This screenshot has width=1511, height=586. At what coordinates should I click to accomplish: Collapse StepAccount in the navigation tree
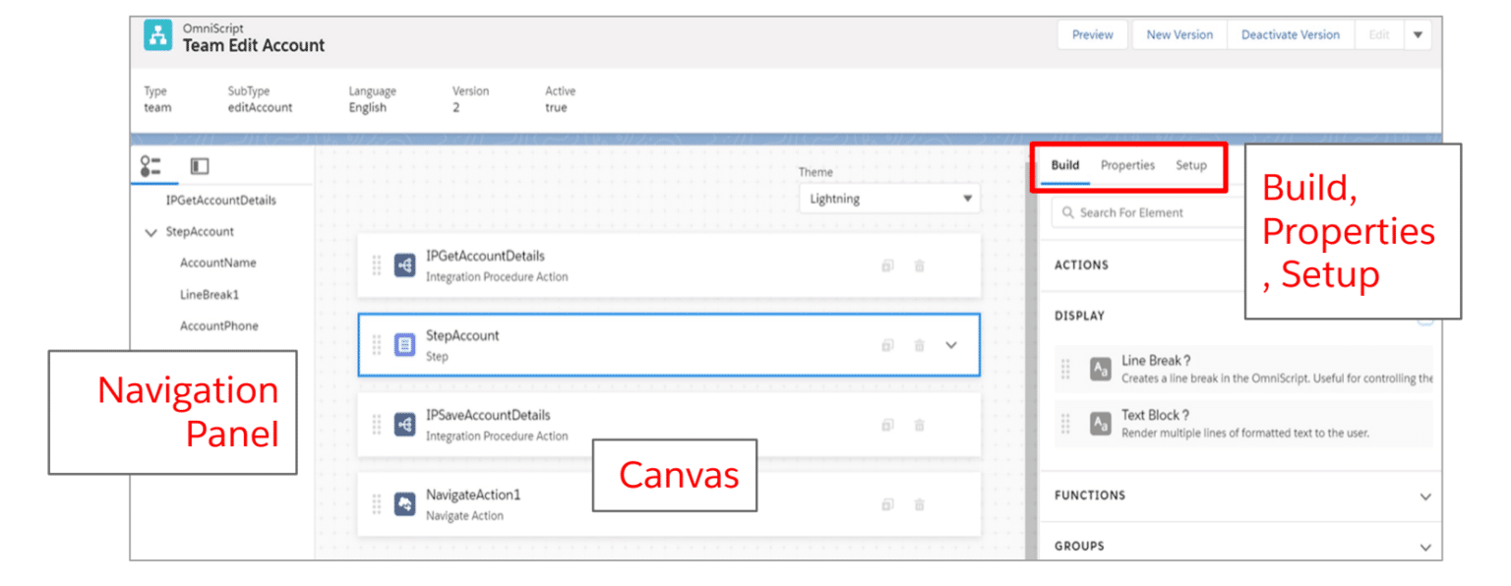151,233
